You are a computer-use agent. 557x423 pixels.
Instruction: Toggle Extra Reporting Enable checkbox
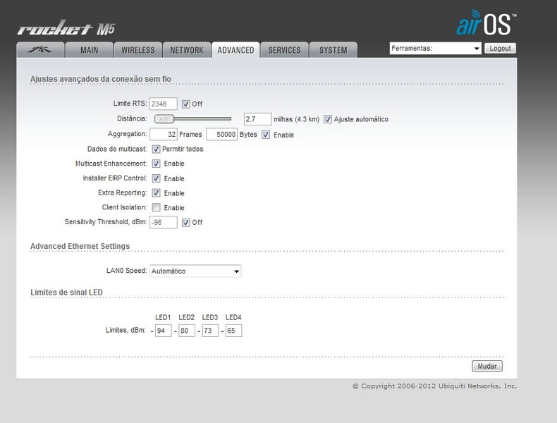[x=156, y=193]
